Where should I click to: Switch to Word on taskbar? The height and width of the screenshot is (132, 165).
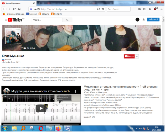pos(68,128)
